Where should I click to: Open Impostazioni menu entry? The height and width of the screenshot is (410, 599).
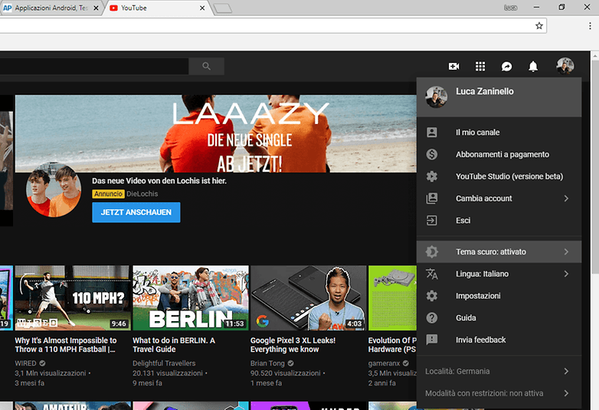pos(499,296)
